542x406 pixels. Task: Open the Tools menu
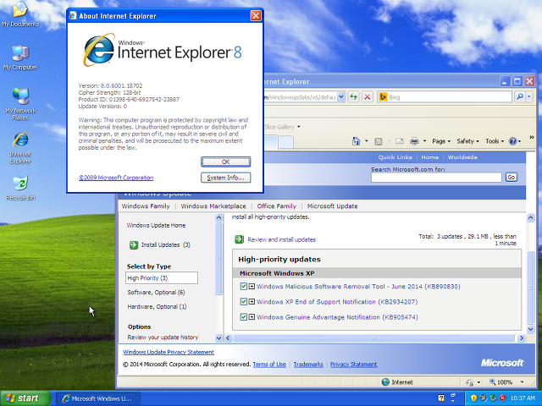coord(495,141)
